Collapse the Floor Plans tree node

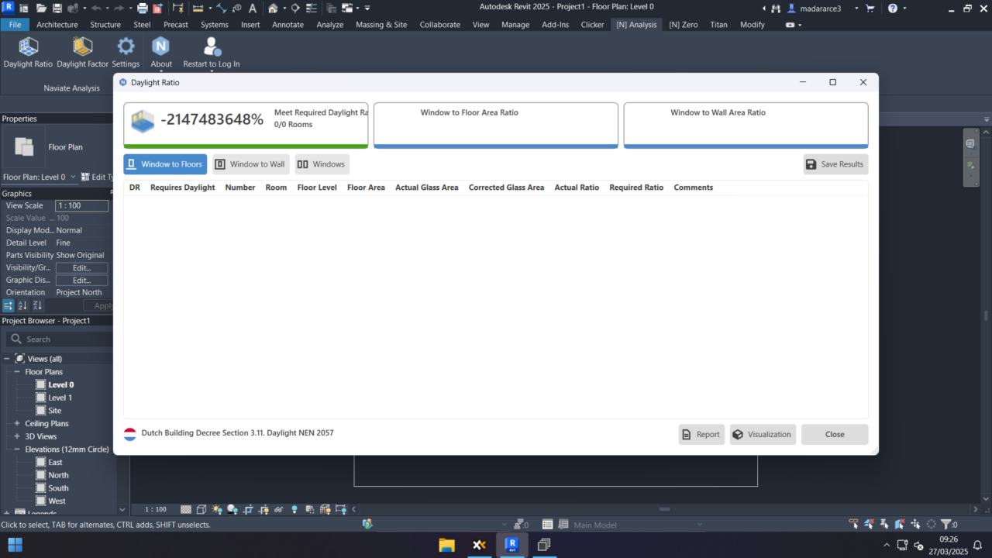point(17,372)
